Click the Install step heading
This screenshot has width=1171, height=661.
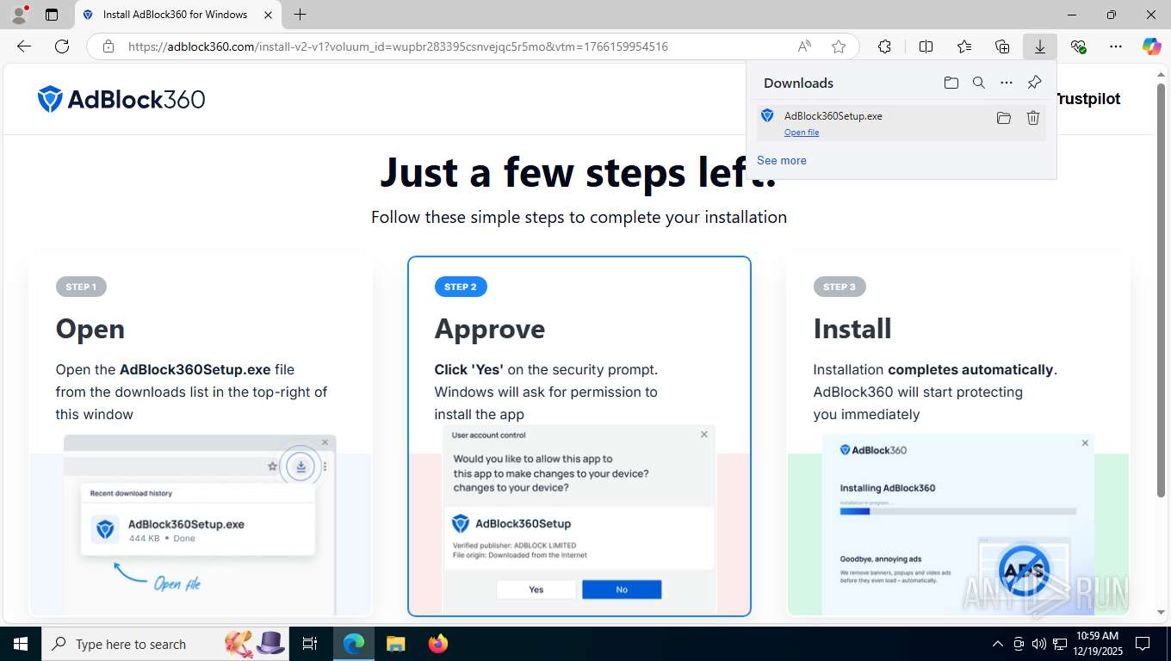point(852,329)
